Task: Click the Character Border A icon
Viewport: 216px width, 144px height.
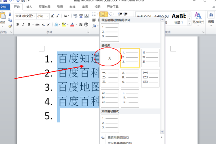Action: pos(86,16)
